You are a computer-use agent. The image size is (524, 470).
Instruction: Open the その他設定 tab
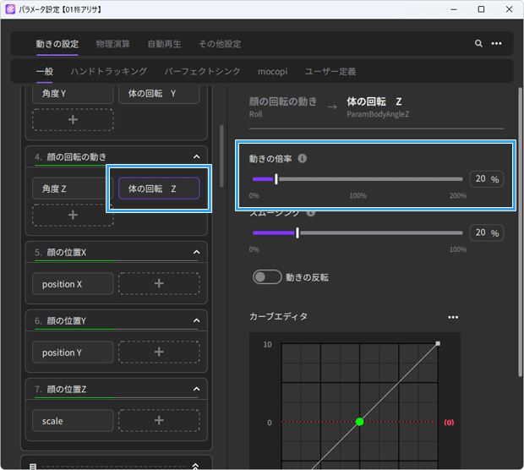[x=220, y=44]
